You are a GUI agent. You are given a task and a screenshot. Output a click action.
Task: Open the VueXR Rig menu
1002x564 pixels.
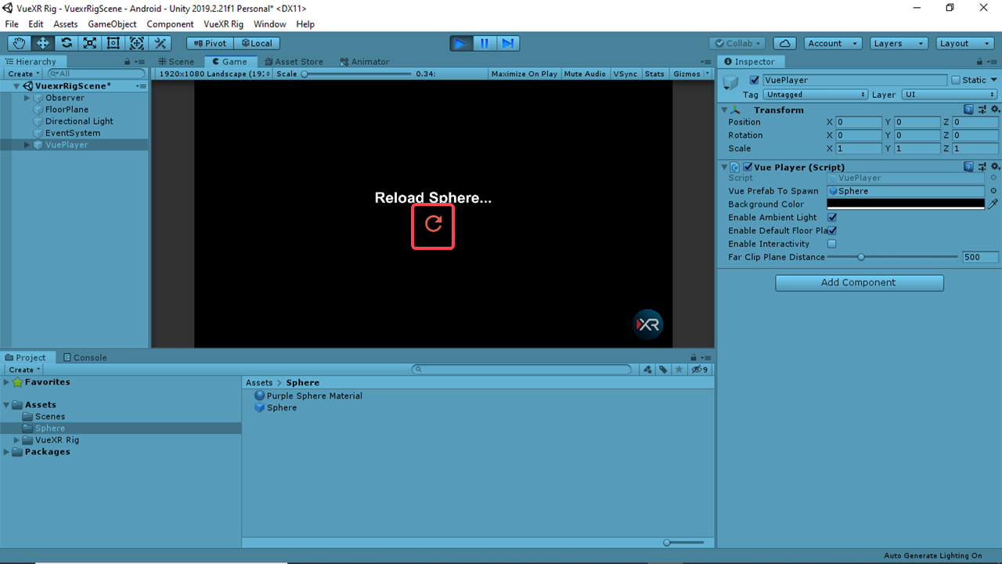pyautogui.click(x=223, y=24)
